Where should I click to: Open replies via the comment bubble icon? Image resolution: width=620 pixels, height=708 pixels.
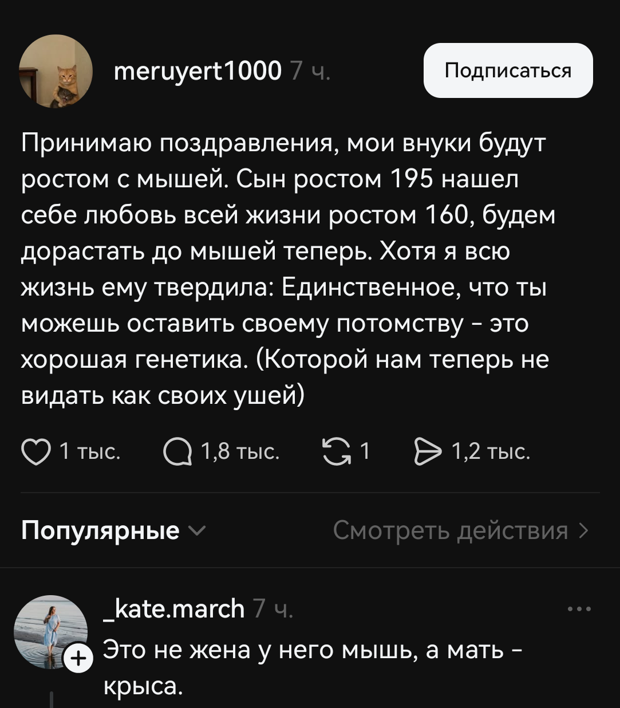176,453
